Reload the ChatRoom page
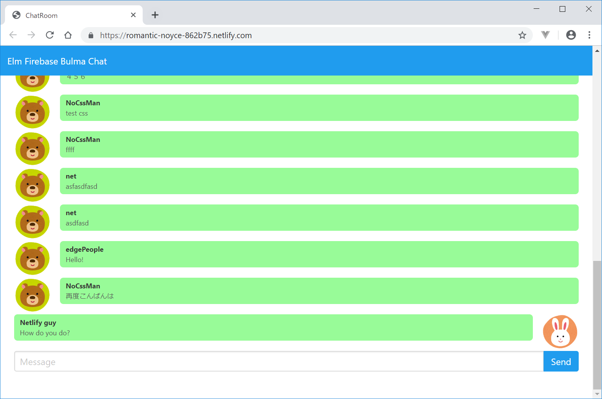The image size is (602, 399). (x=50, y=35)
